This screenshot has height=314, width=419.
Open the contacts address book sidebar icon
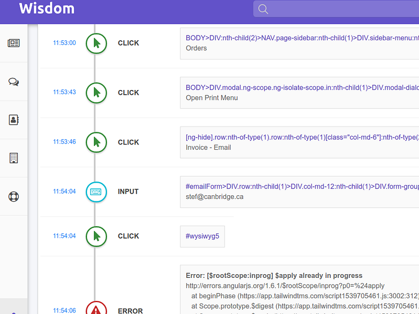pyautogui.click(x=14, y=120)
